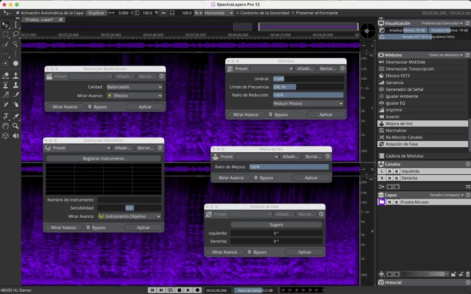Select the Lasso selection tool
Viewport: 471px width, 294px height.
point(16,34)
